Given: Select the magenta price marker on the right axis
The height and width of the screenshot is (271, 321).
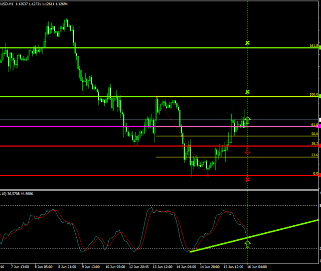Looking at the screenshot, I should (319, 126).
